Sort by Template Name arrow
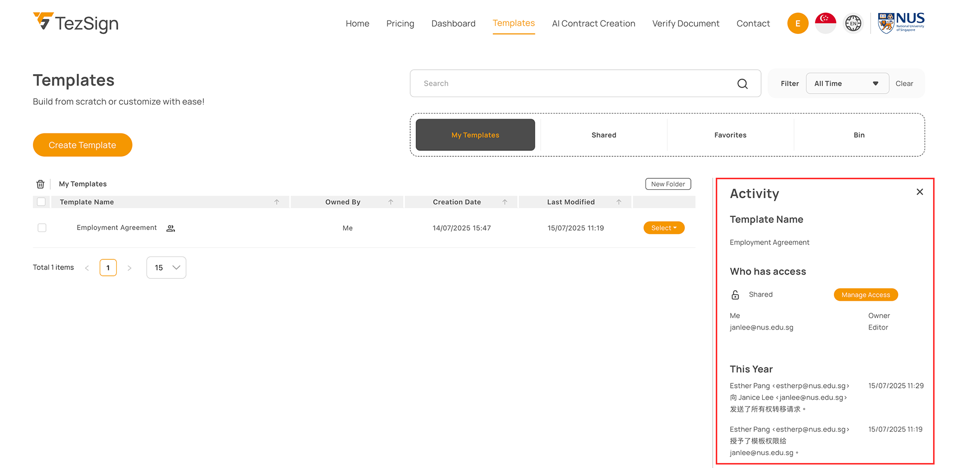957x468 pixels. [x=277, y=202]
